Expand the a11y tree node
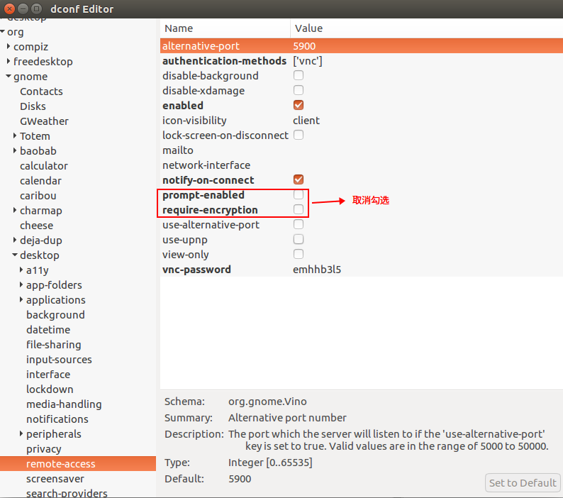The width and height of the screenshot is (563, 498). tap(21, 270)
